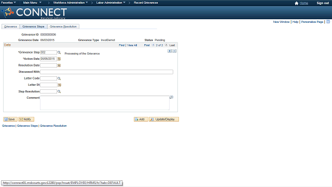The image size is (332, 187).
Task: Click inside the Comment text area
Action: (x=105, y=103)
